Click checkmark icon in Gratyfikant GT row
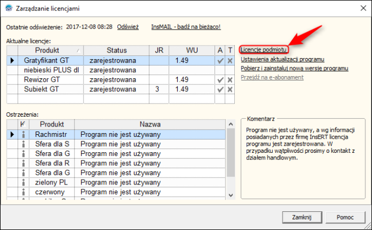Screen dimensions: 372x230 pyautogui.click(x=220, y=61)
